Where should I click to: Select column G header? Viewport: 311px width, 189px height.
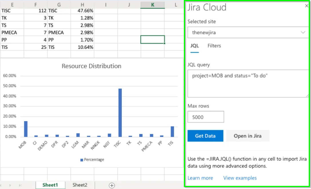pyautogui.click(x=59, y=5)
